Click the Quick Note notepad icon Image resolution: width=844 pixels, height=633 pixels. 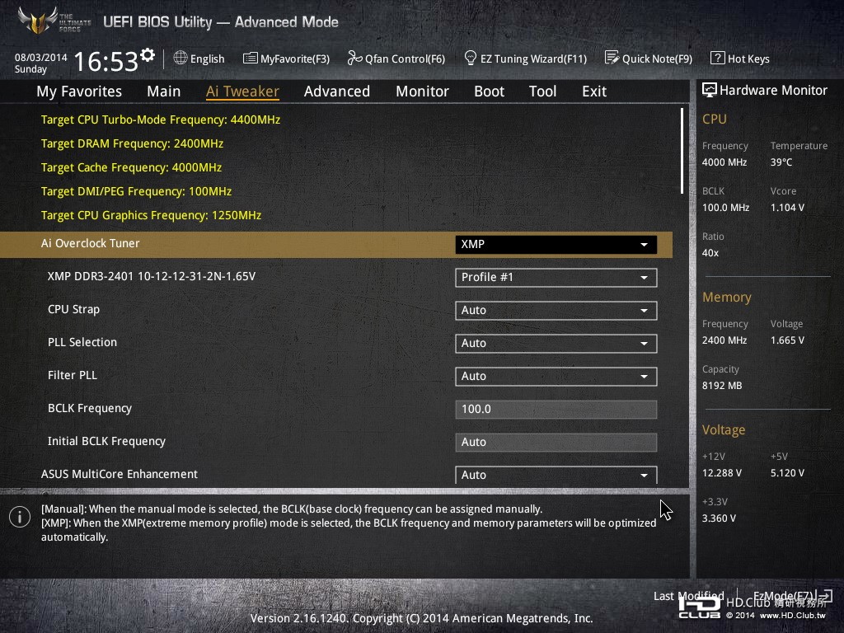[612, 58]
